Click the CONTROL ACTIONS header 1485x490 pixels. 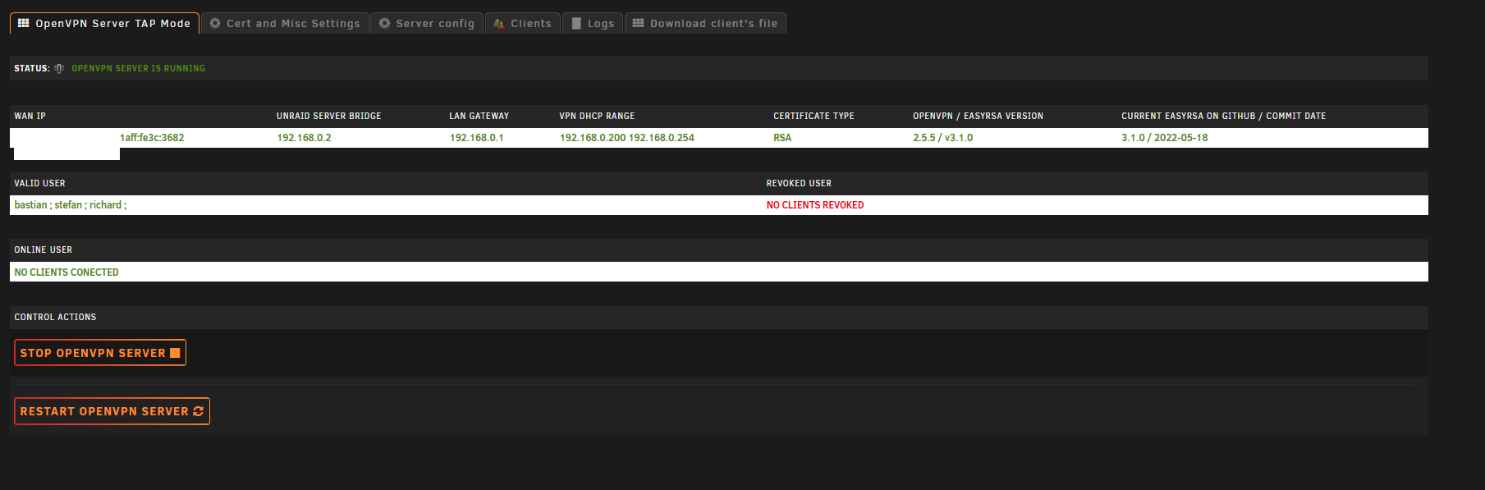pyautogui.click(x=55, y=317)
